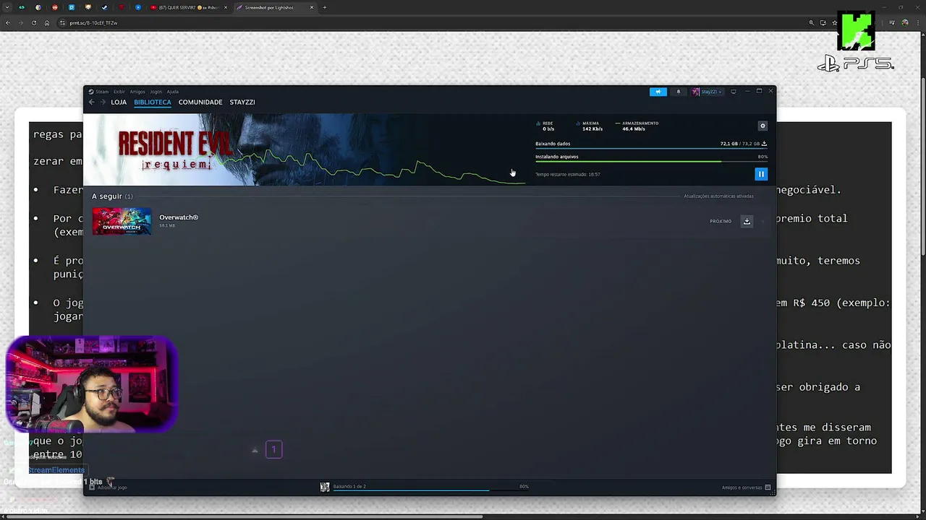Open the Steam menu
Viewport: 926px width, 520px height.
[x=98, y=92]
